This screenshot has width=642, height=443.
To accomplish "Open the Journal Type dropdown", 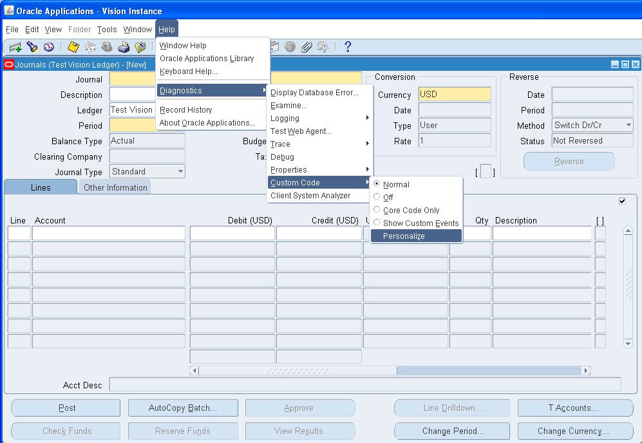I will 180,171.
